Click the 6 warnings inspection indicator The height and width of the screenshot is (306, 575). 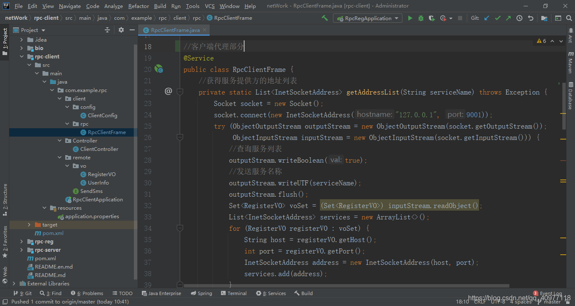541,41
